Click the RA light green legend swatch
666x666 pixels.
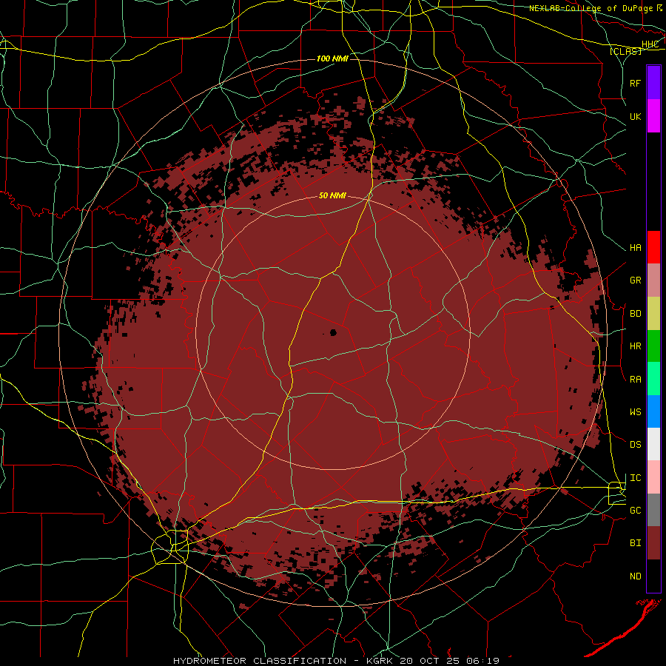[x=653, y=379]
